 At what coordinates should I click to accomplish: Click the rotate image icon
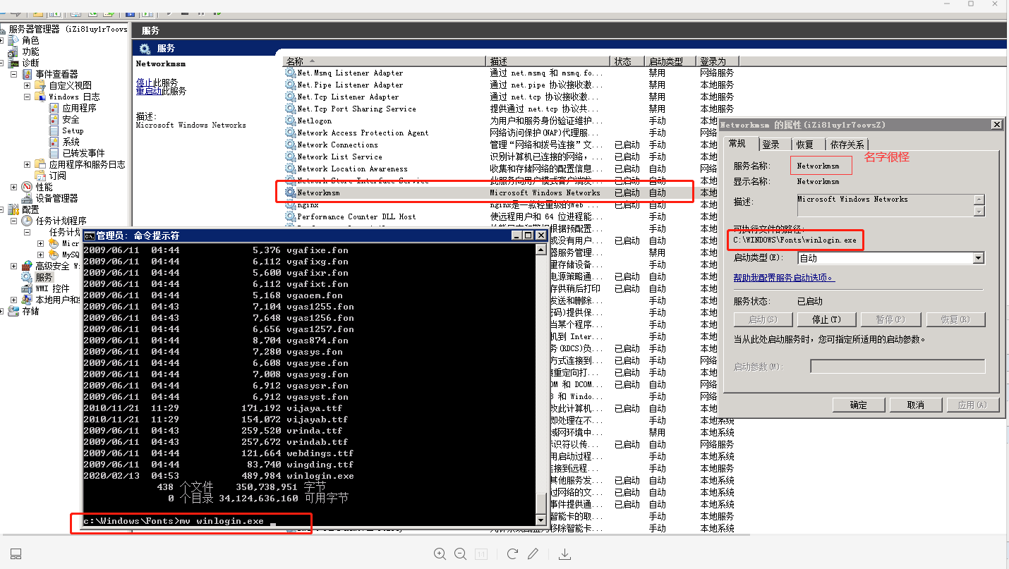(513, 554)
